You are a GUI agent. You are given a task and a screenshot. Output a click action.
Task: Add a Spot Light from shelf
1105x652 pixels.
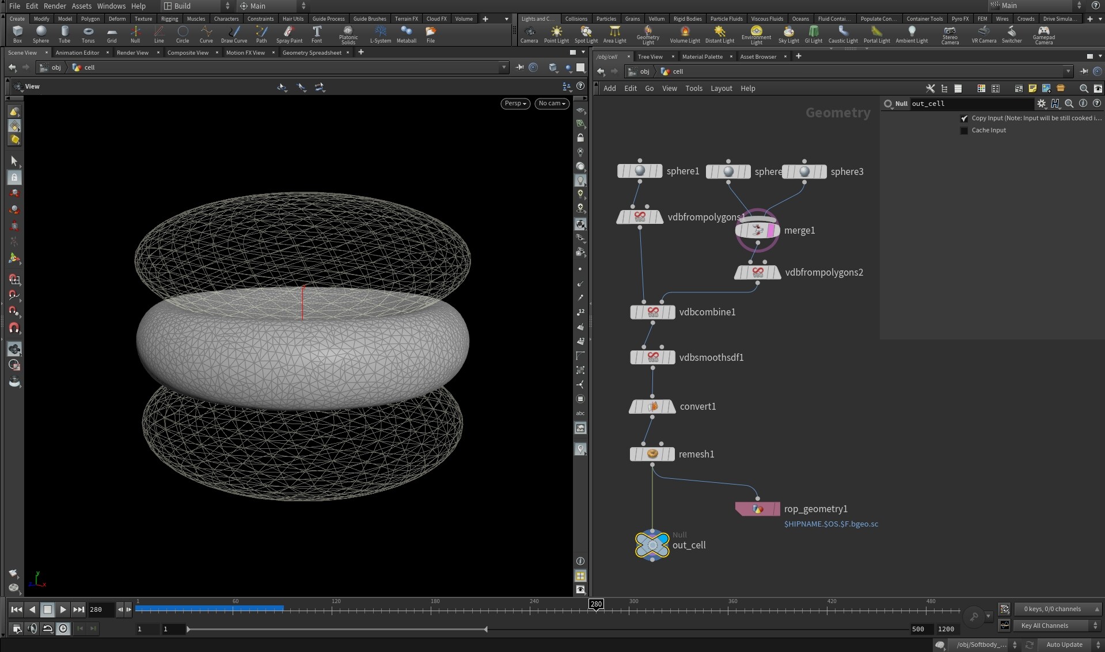click(x=586, y=33)
